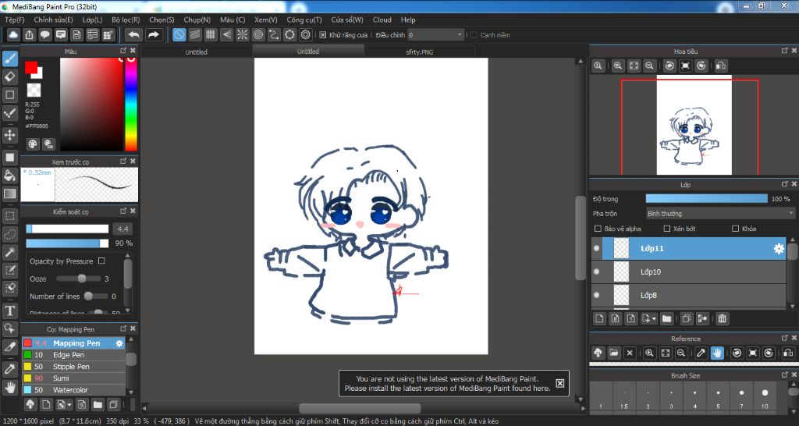Viewport: 799px width, 426px height.
Task: Float the Lớp layer panel
Action: [785, 184]
